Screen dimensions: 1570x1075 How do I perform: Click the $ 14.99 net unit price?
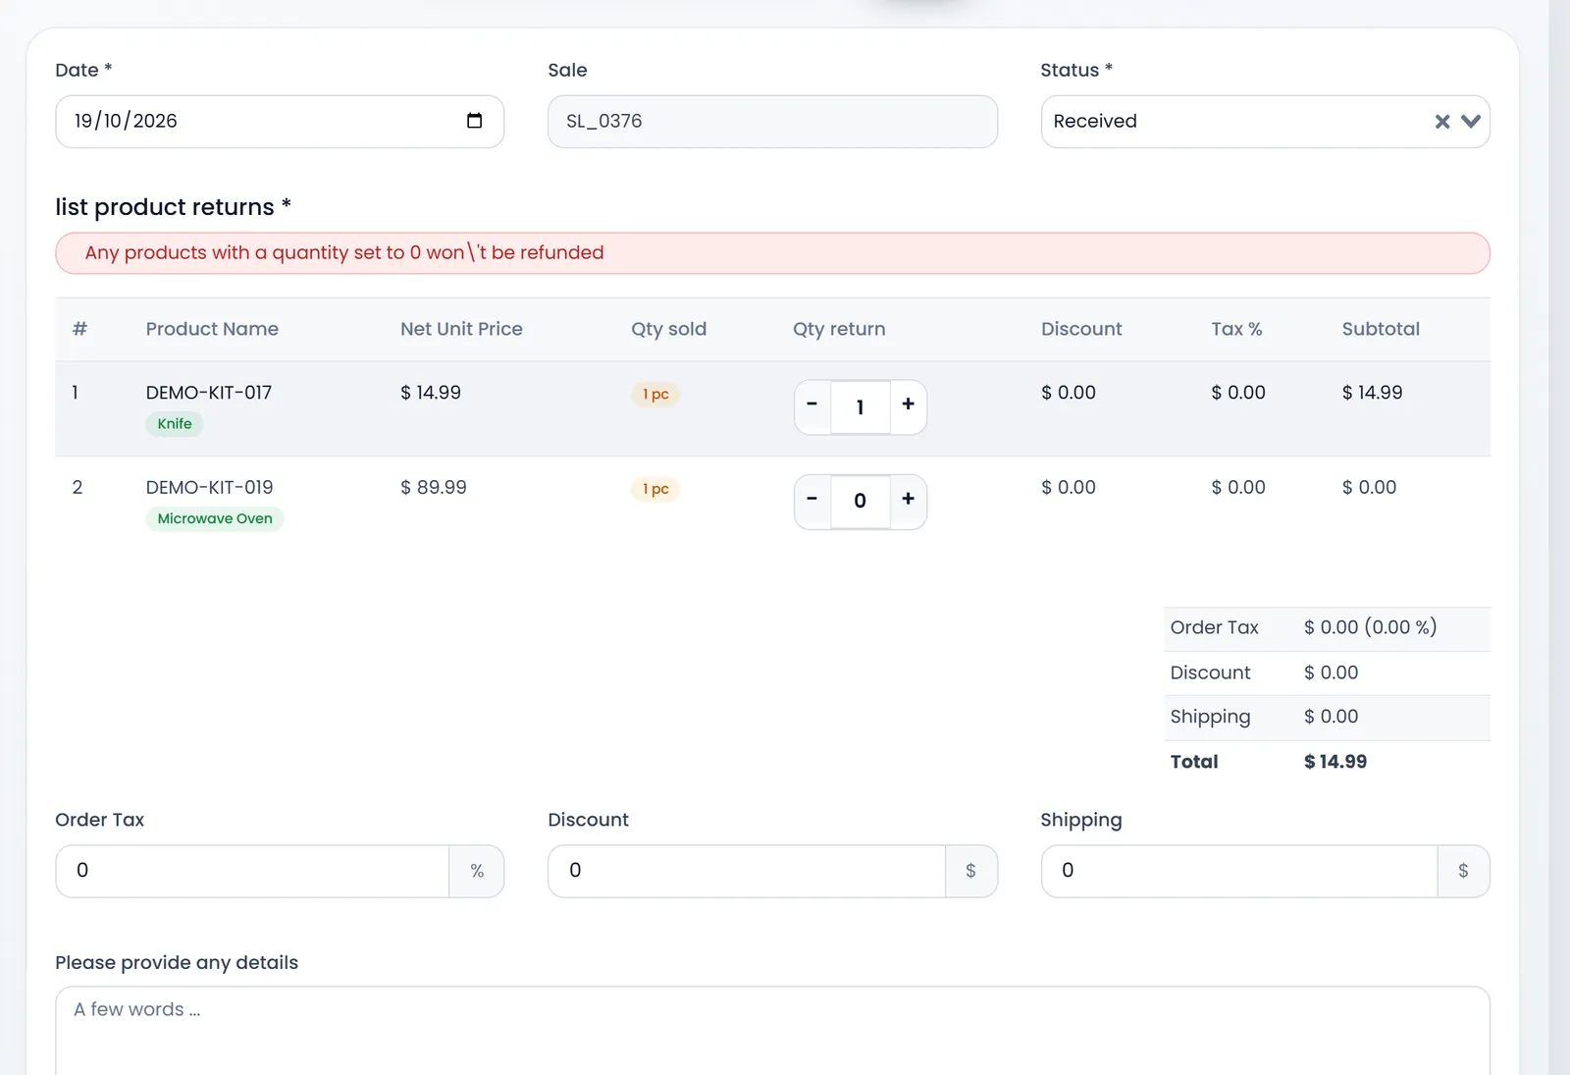(x=431, y=393)
